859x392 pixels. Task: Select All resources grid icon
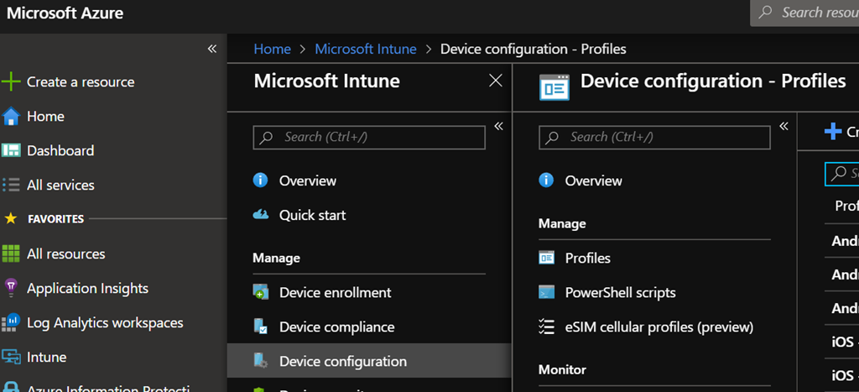pos(11,253)
